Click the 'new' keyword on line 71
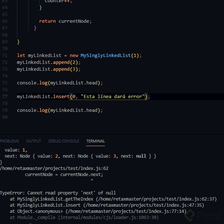The height and width of the screenshot is (224, 224). (x=74, y=56)
